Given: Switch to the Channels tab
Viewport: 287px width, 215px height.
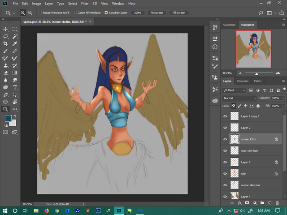Looking at the screenshot, I should pyautogui.click(x=243, y=81).
